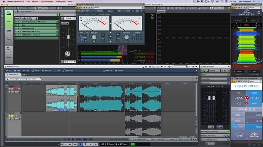Open the Meters menu
The image size is (263, 147).
pos(35,2)
